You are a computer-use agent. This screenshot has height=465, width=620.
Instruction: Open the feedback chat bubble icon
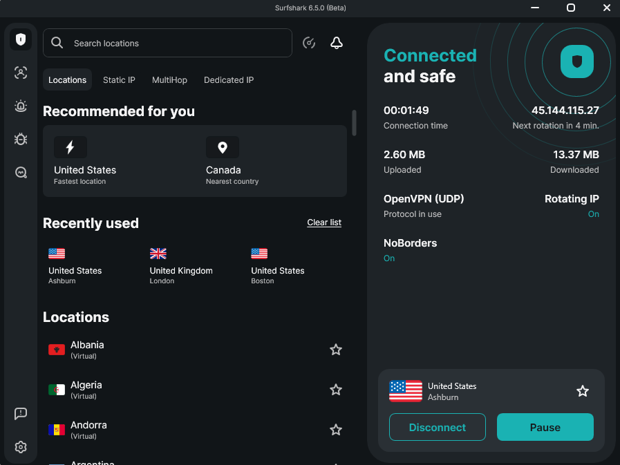[21, 414]
